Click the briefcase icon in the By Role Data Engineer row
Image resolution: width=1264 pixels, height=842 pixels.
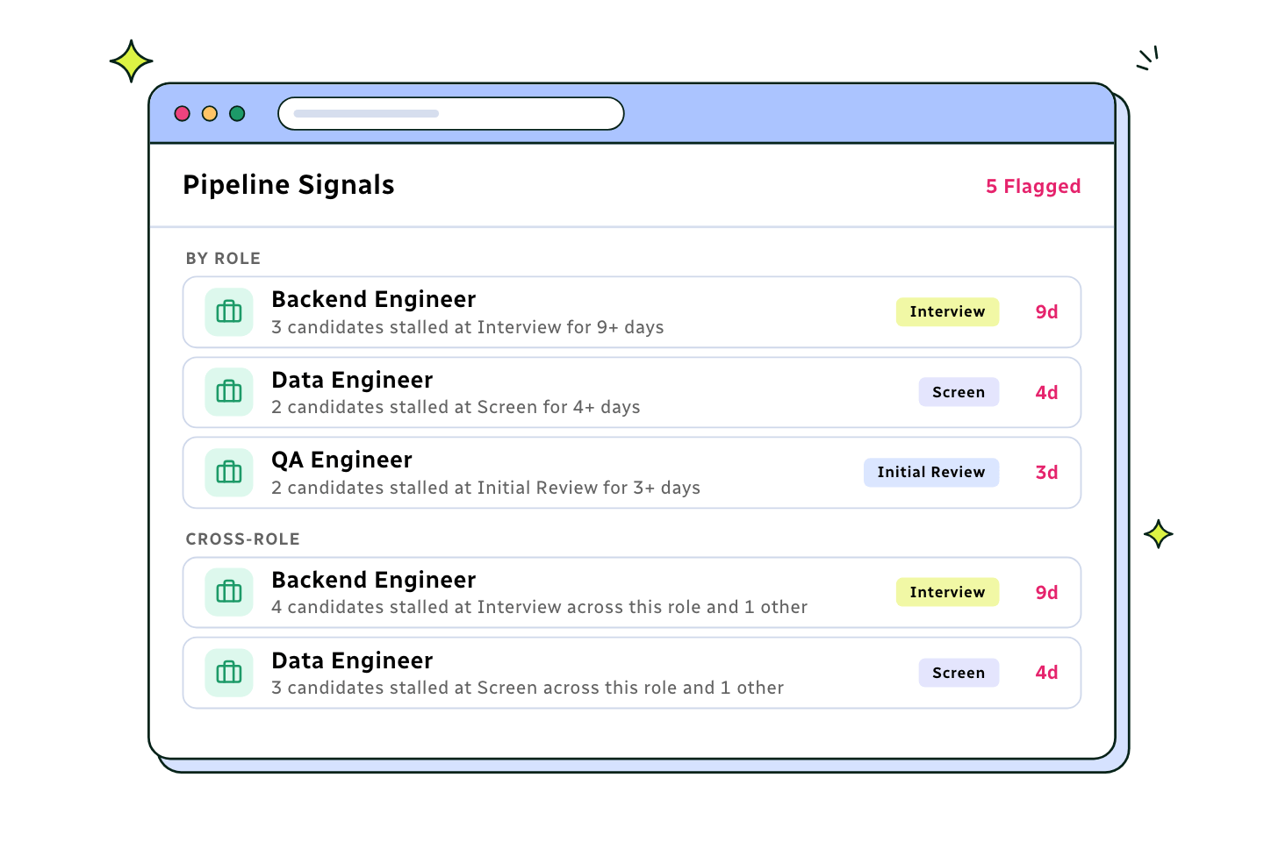[x=229, y=392]
